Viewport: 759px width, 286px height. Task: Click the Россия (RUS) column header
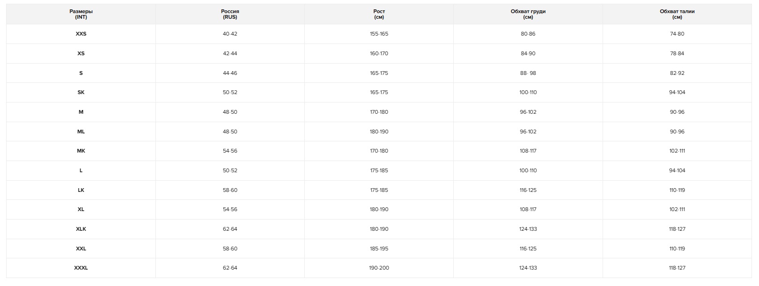tap(230, 14)
